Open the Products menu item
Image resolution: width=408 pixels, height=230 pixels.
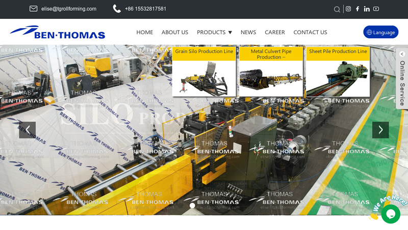[211, 32]
